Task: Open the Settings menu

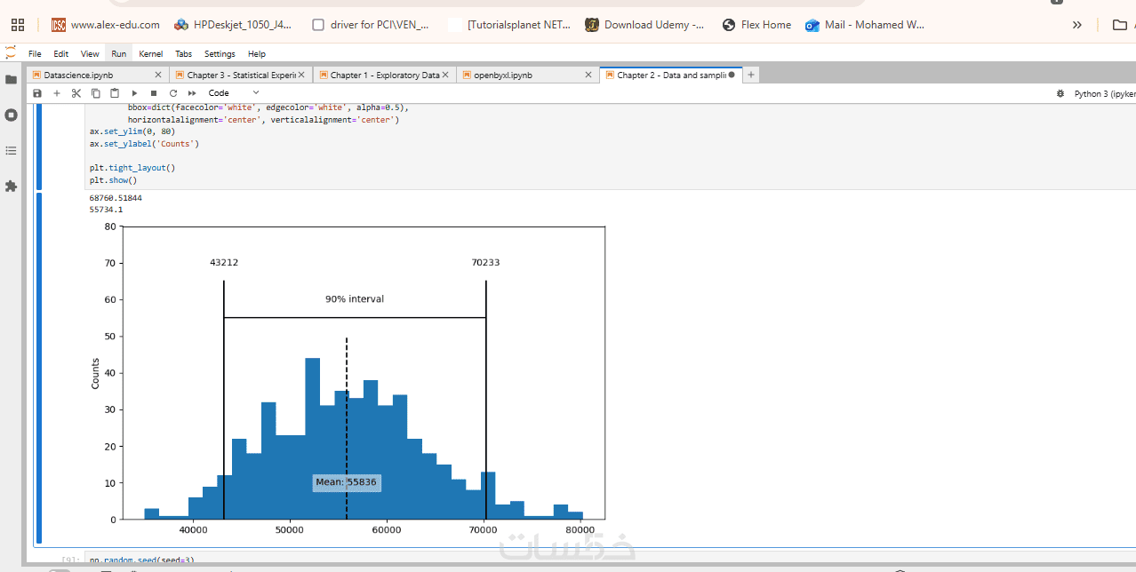Action: (220, 54)
